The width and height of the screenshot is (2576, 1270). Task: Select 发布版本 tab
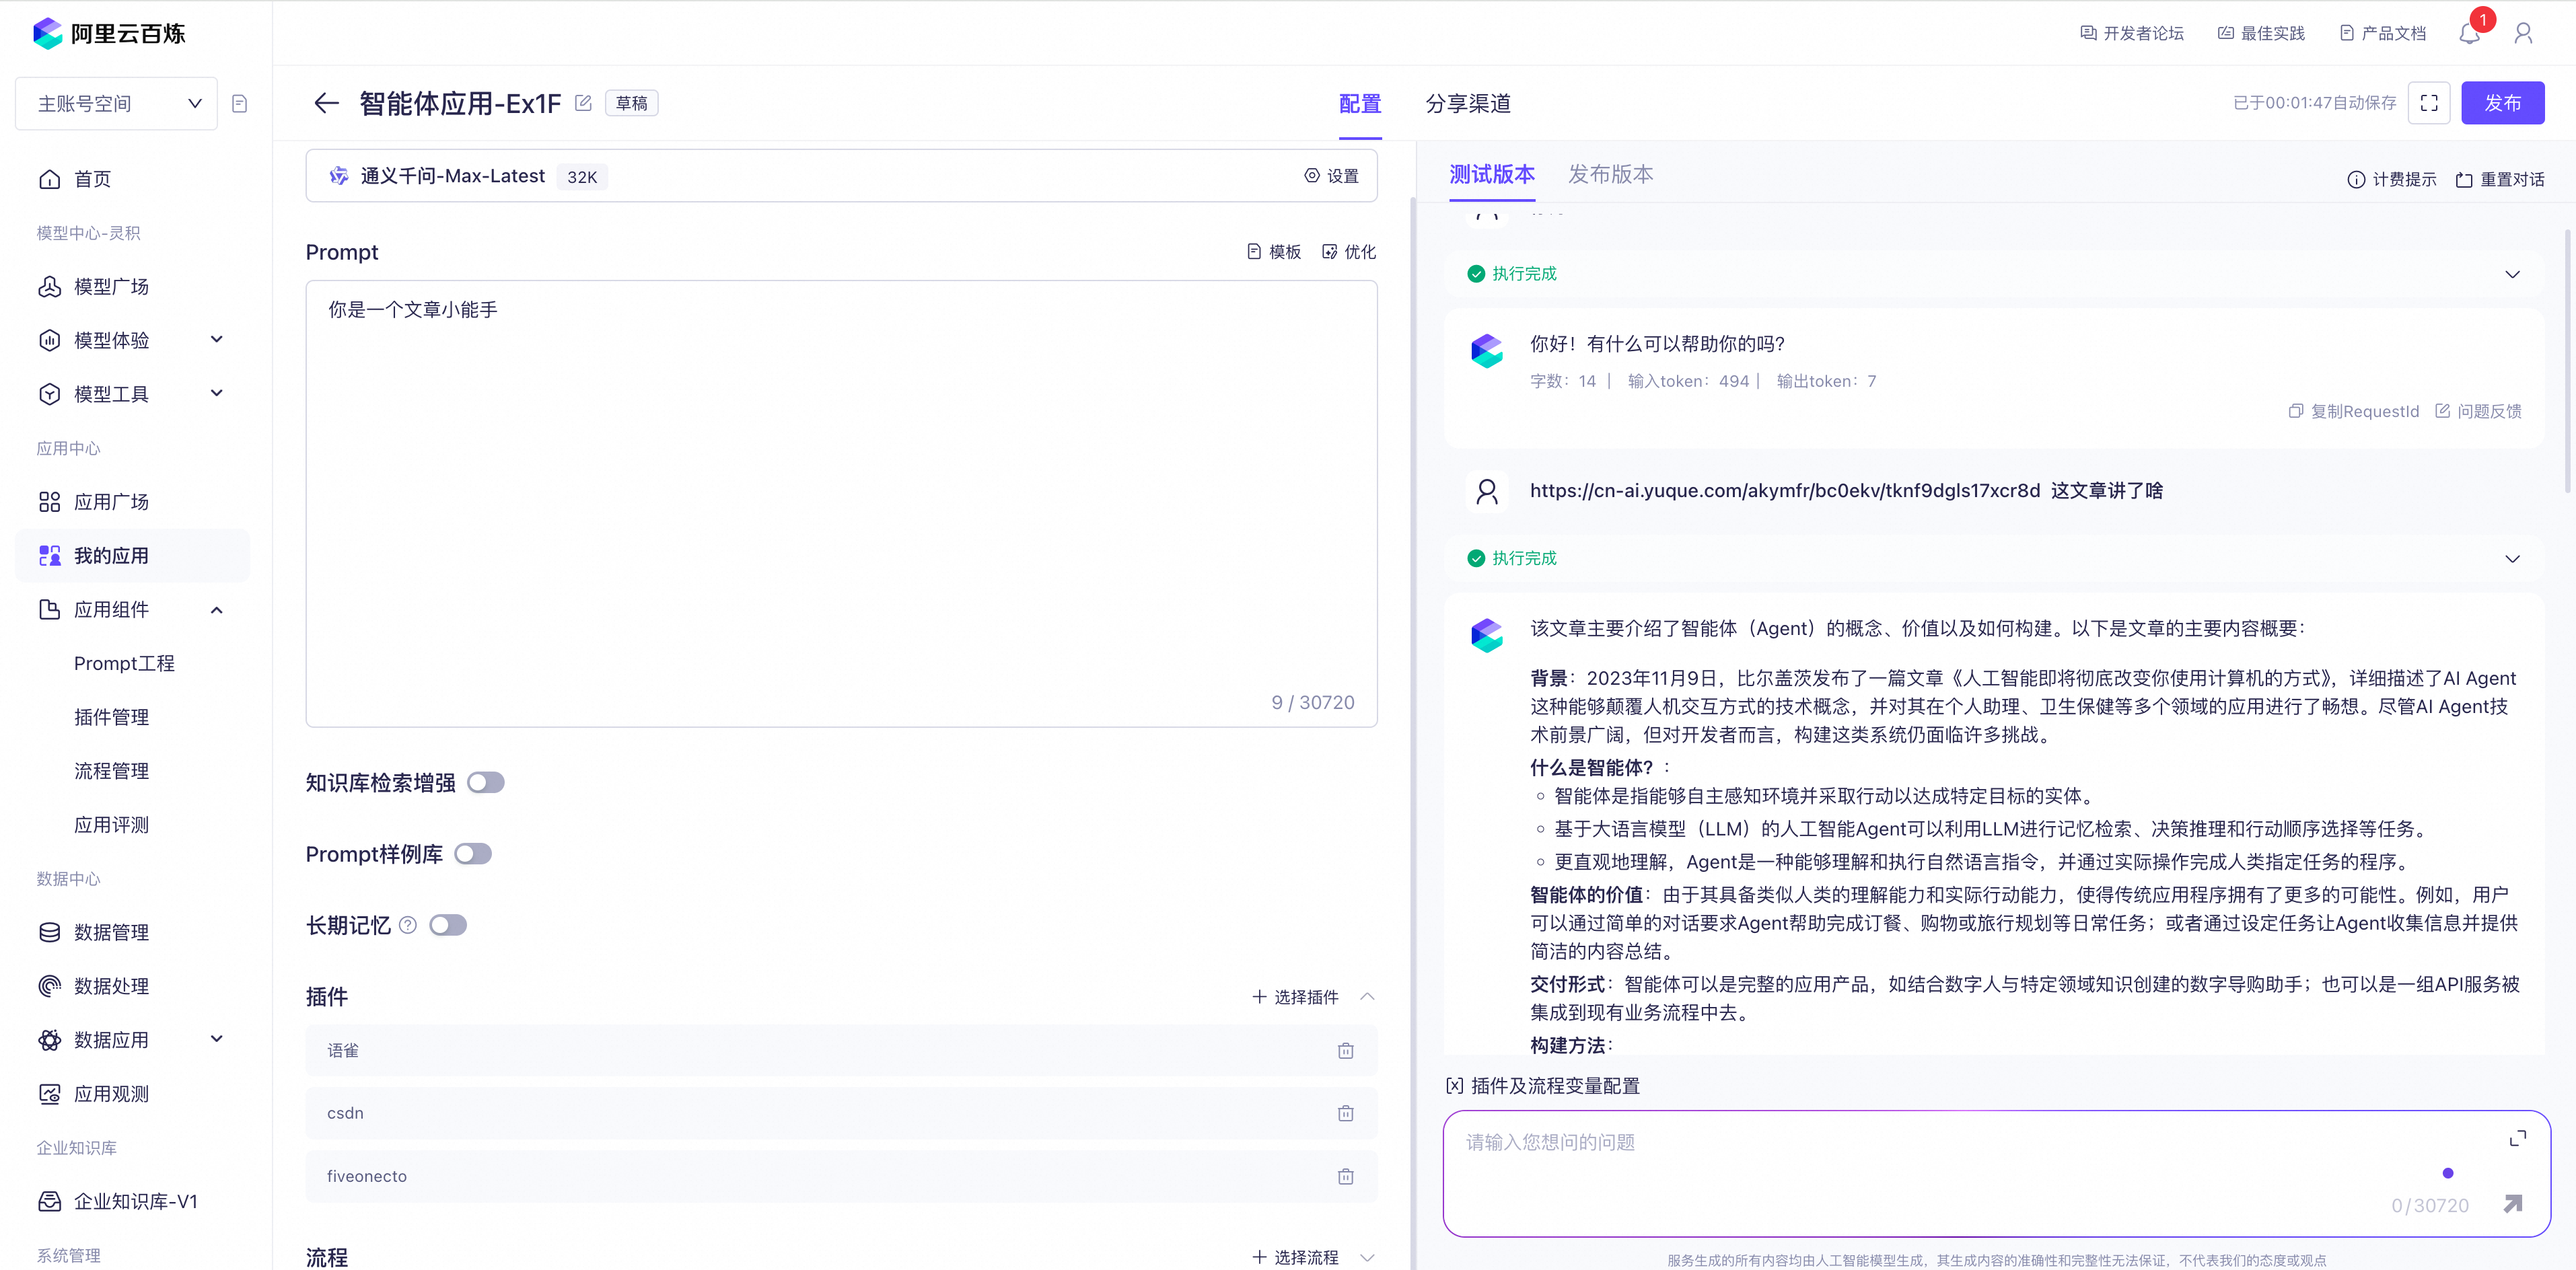coord(1610,175)
